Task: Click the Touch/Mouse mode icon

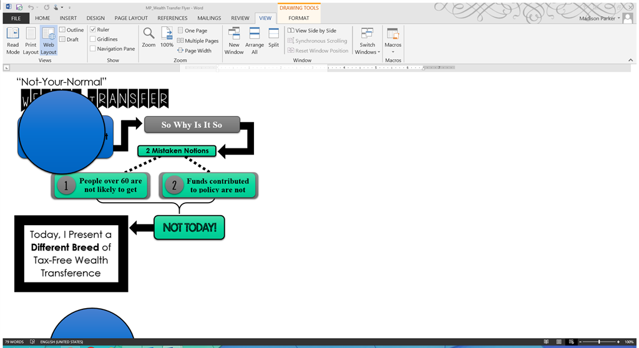Action: point(56,7)
